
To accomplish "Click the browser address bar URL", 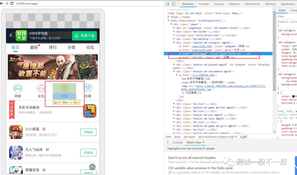I will tap(27, 4).
